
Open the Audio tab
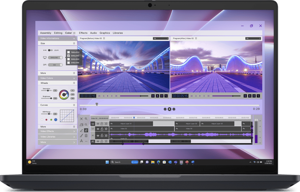tap(93, 33)
